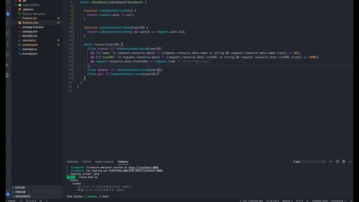Open the Run and Debug view

[7, 23]
